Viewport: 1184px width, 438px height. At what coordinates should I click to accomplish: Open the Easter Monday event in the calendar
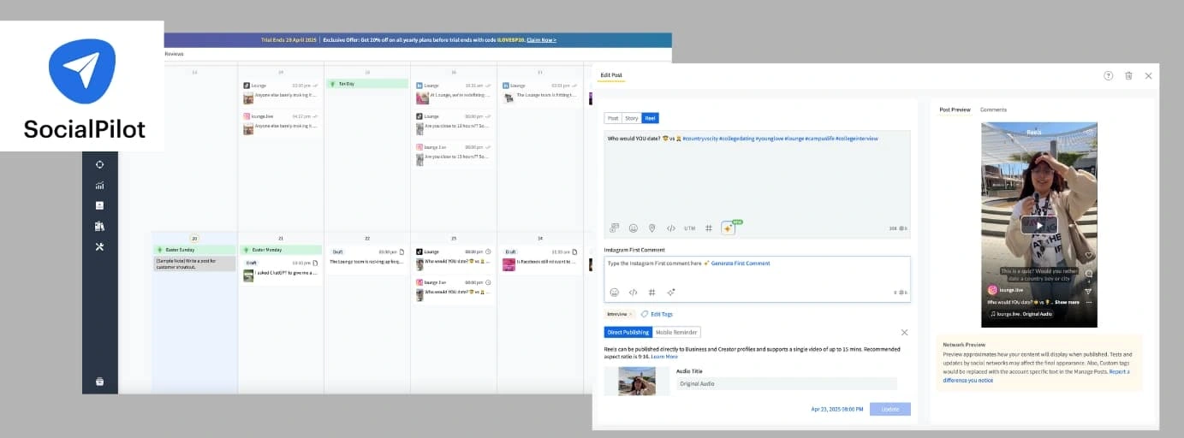281,250
